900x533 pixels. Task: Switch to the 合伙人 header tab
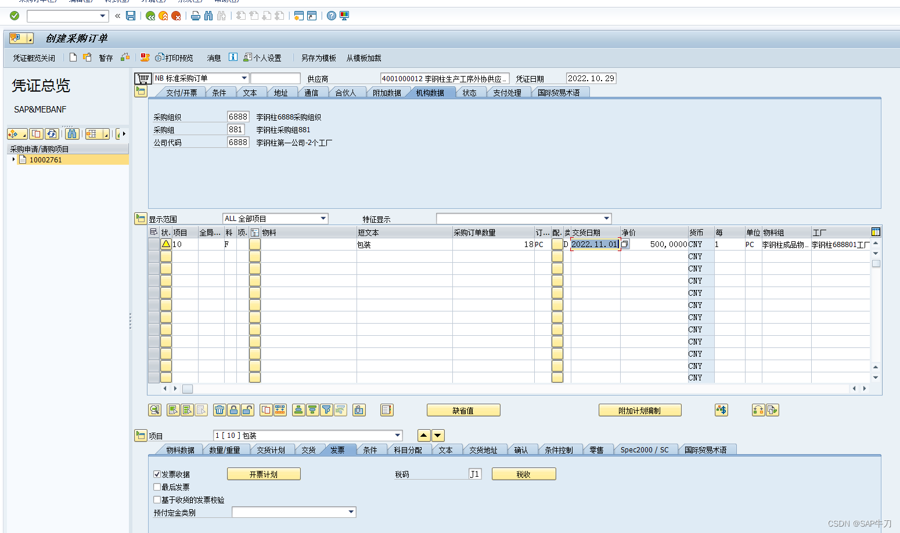pos(345,93)
